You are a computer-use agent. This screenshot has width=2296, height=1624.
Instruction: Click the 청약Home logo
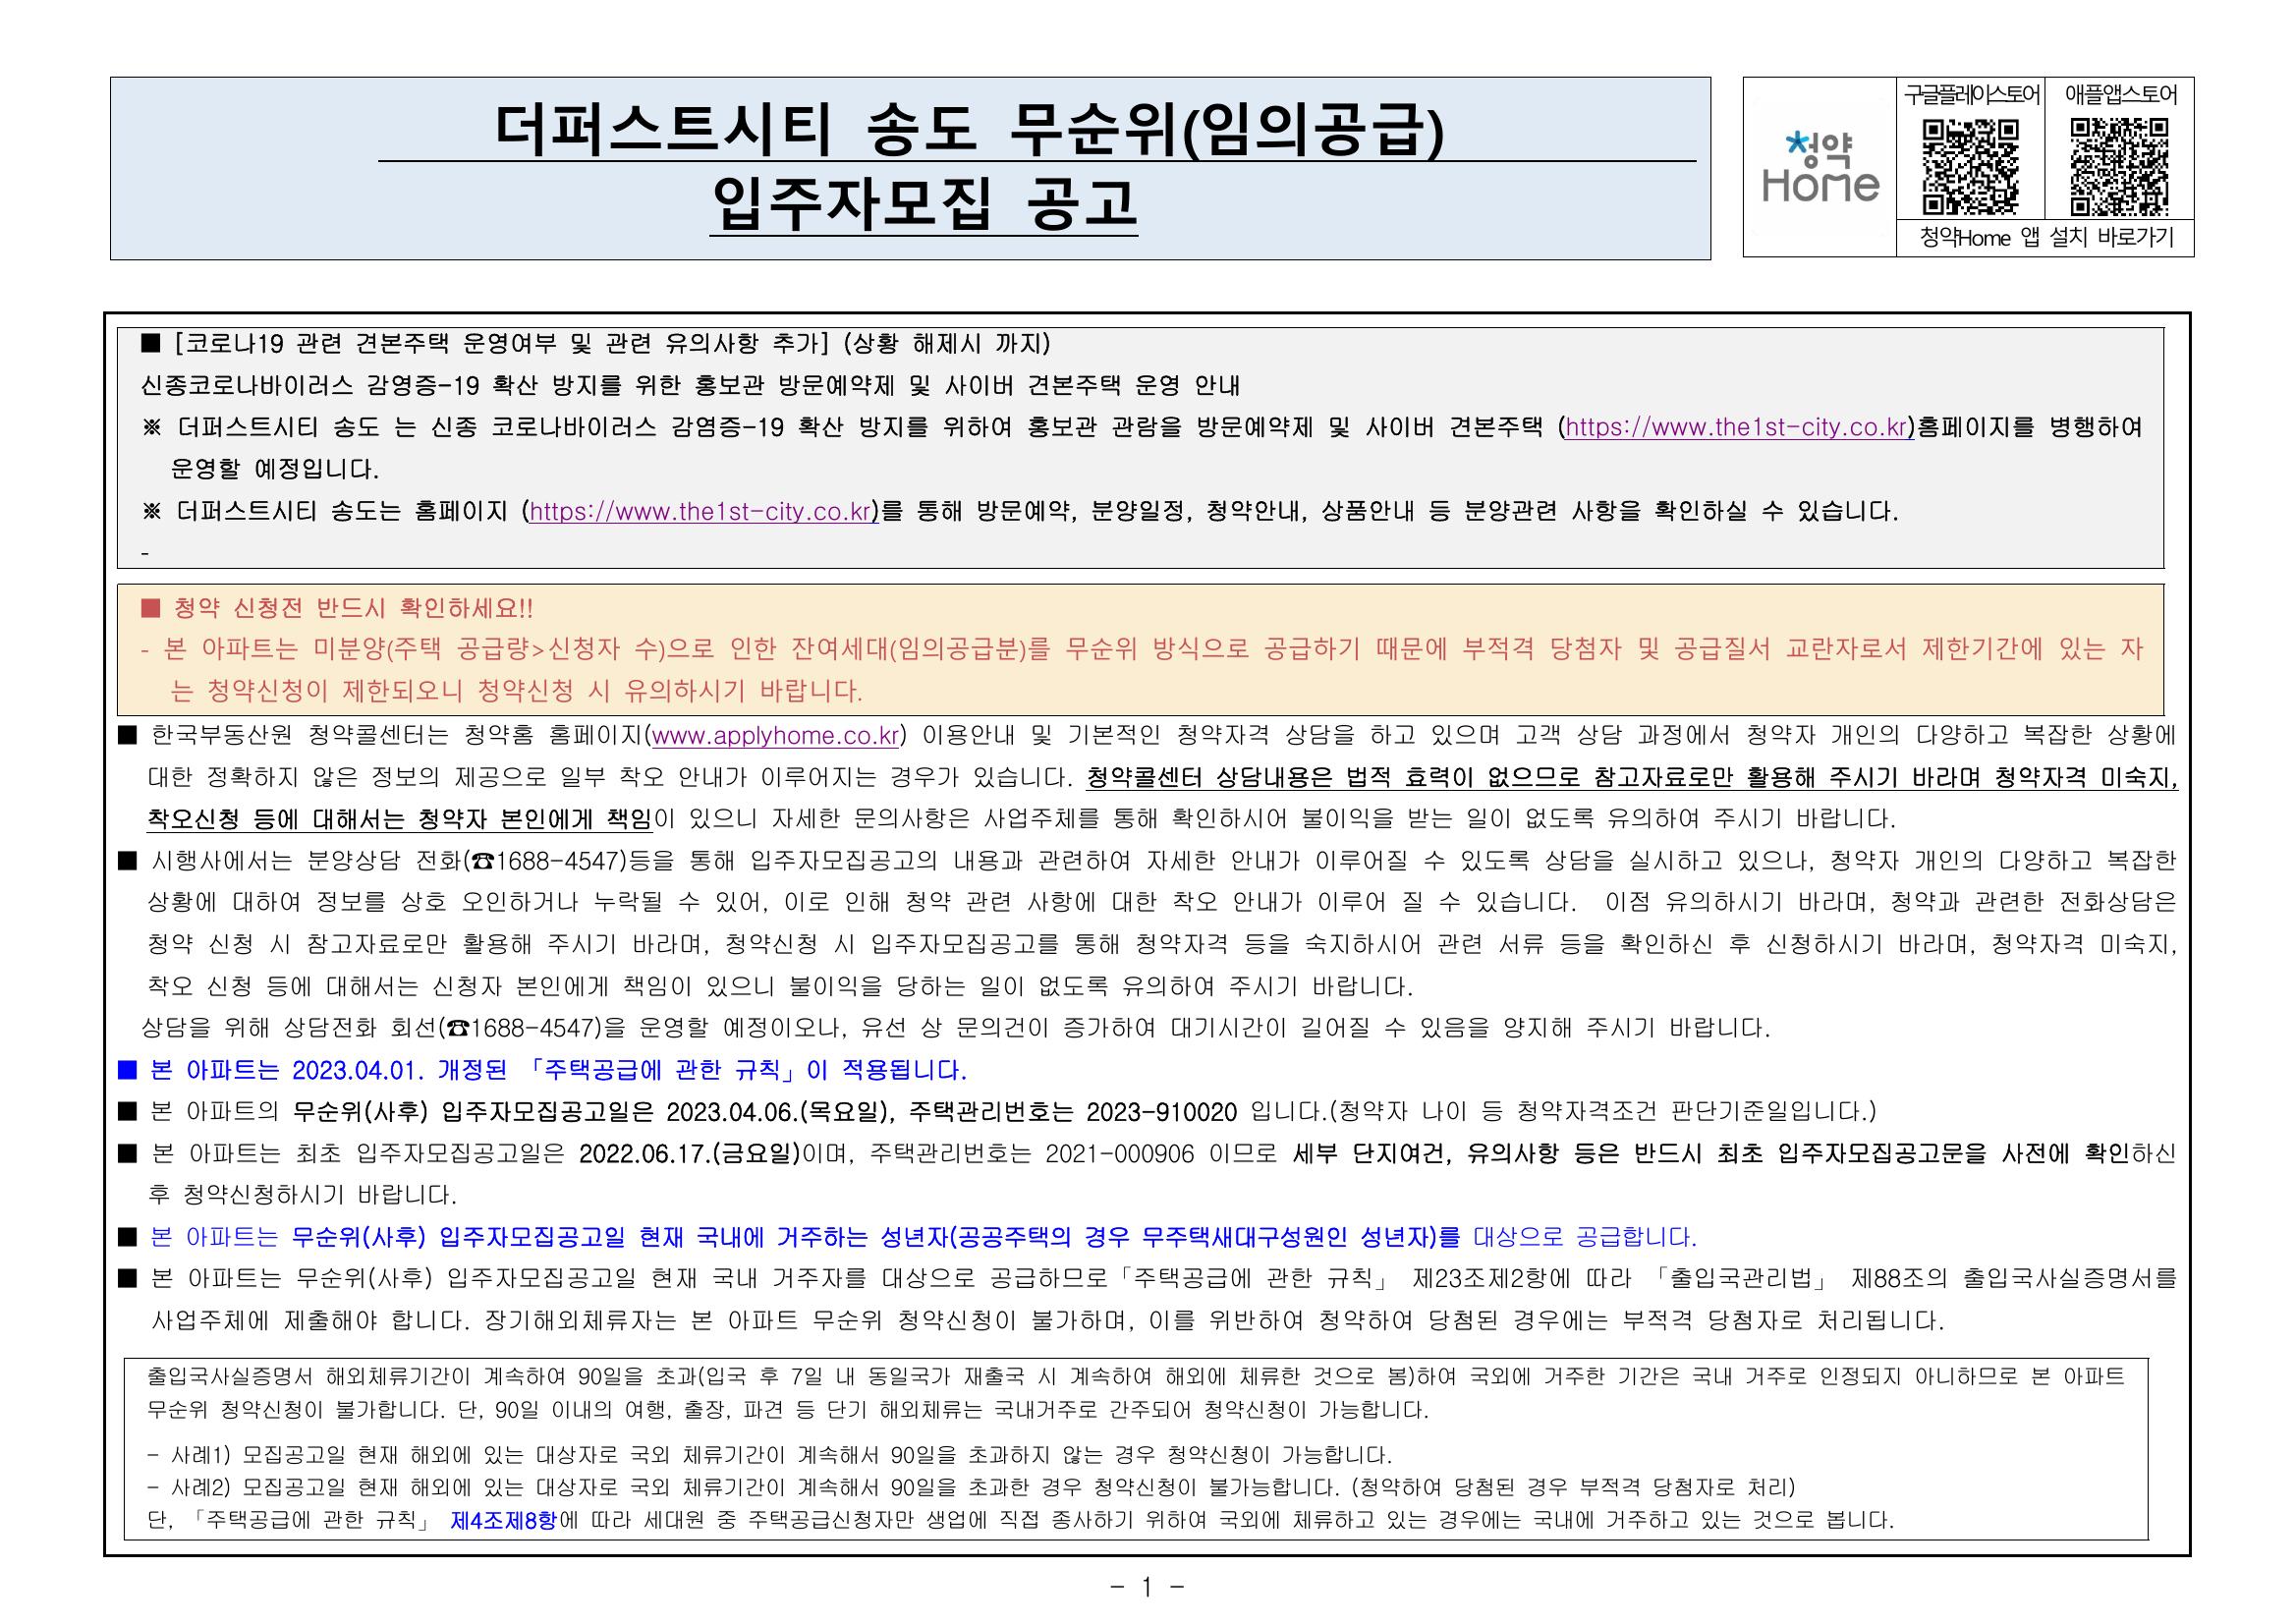pos(1820,167)
